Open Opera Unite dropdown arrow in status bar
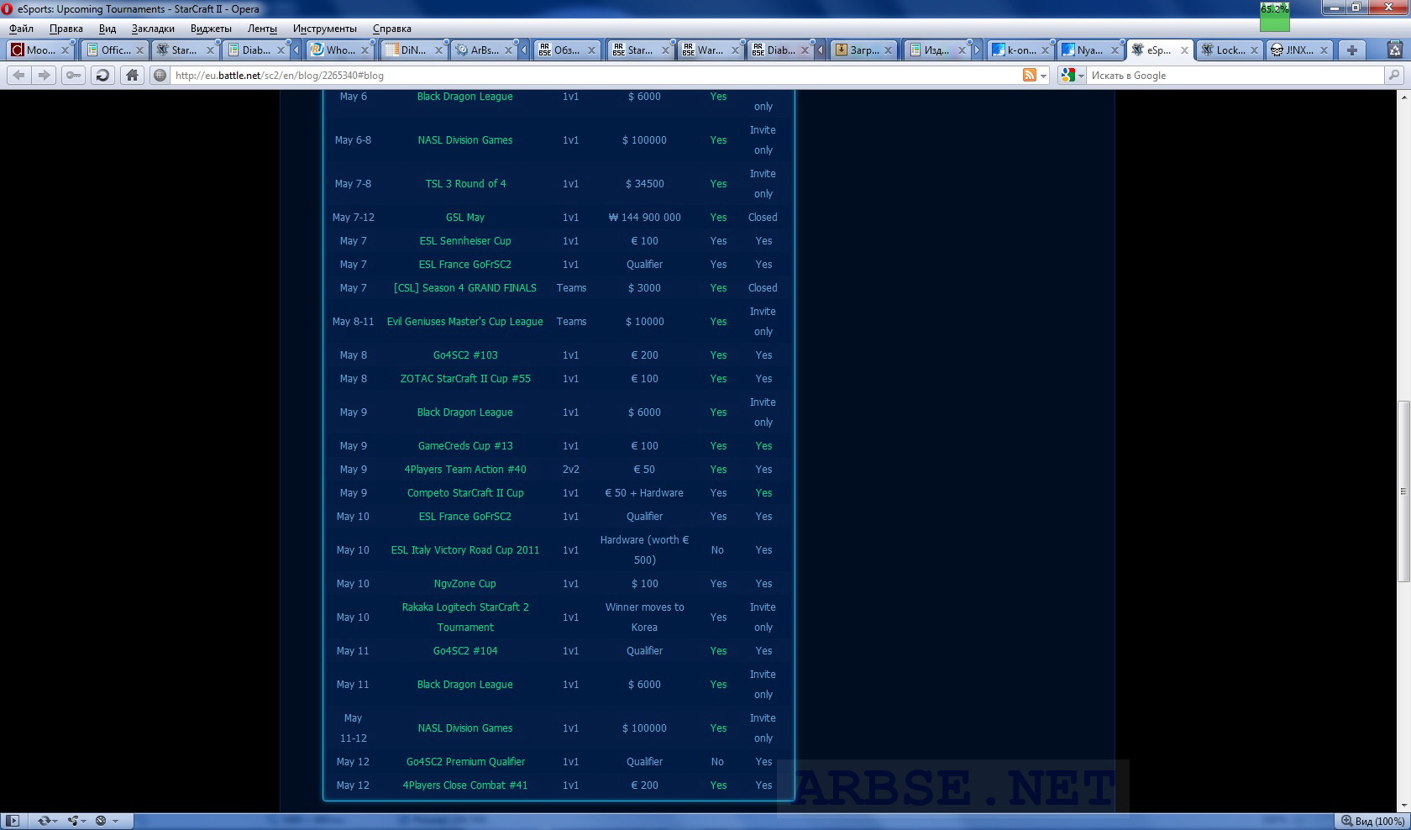Image resolution: width=1411 pixels, height=830 pixels. [x=84, y=821]
